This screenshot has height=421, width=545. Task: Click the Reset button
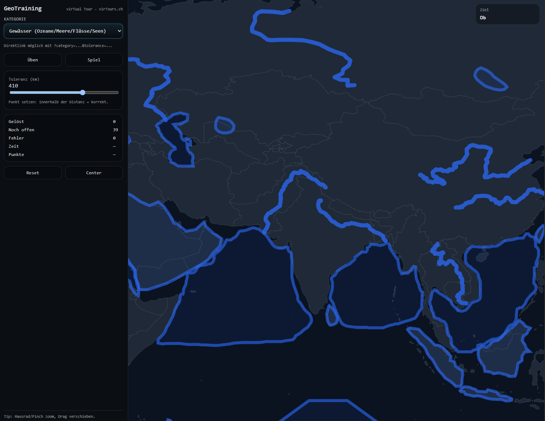(33, 173)
